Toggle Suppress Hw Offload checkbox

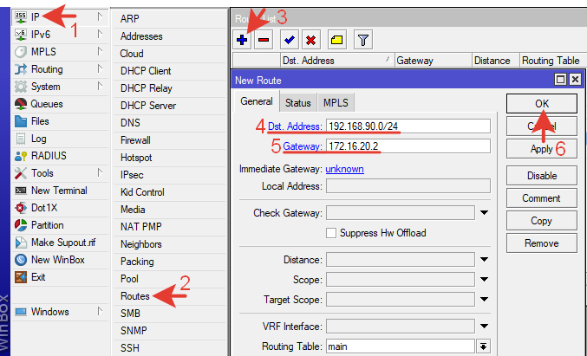click(331, 233)
